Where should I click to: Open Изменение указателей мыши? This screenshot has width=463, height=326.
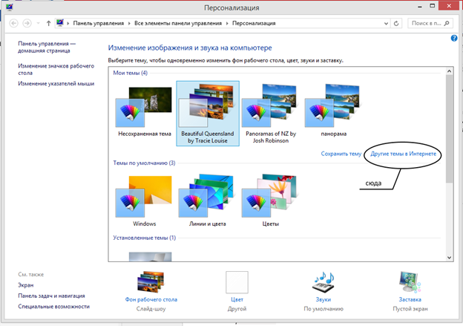click(56, 84)
